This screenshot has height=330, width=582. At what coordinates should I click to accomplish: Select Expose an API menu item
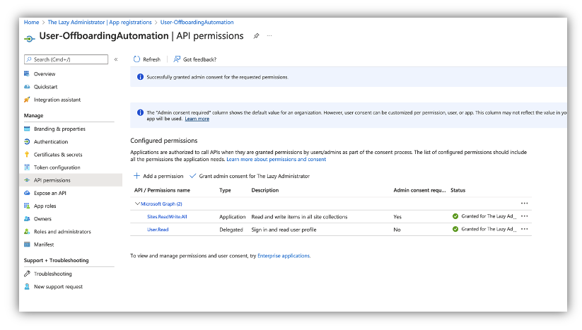point(50,193)
